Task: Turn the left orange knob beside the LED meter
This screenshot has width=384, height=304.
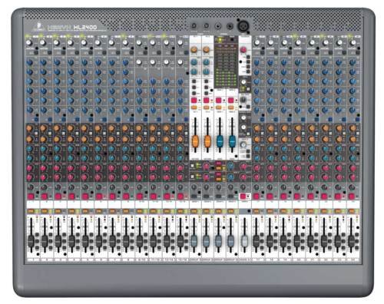Action: coord(194,50)
